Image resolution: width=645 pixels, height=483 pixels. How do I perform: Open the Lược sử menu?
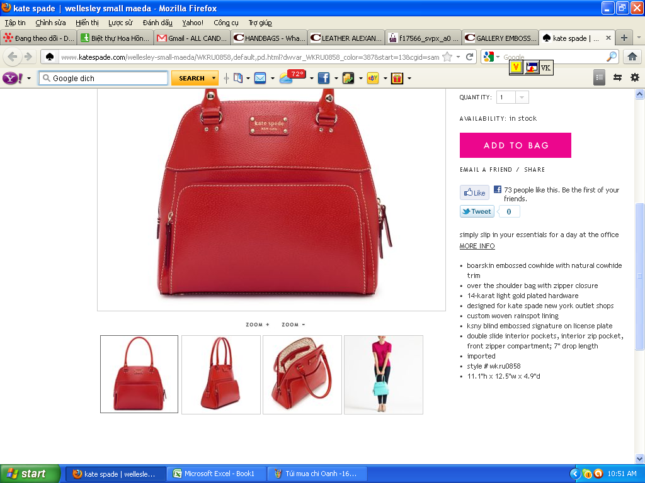pos(120,23)
